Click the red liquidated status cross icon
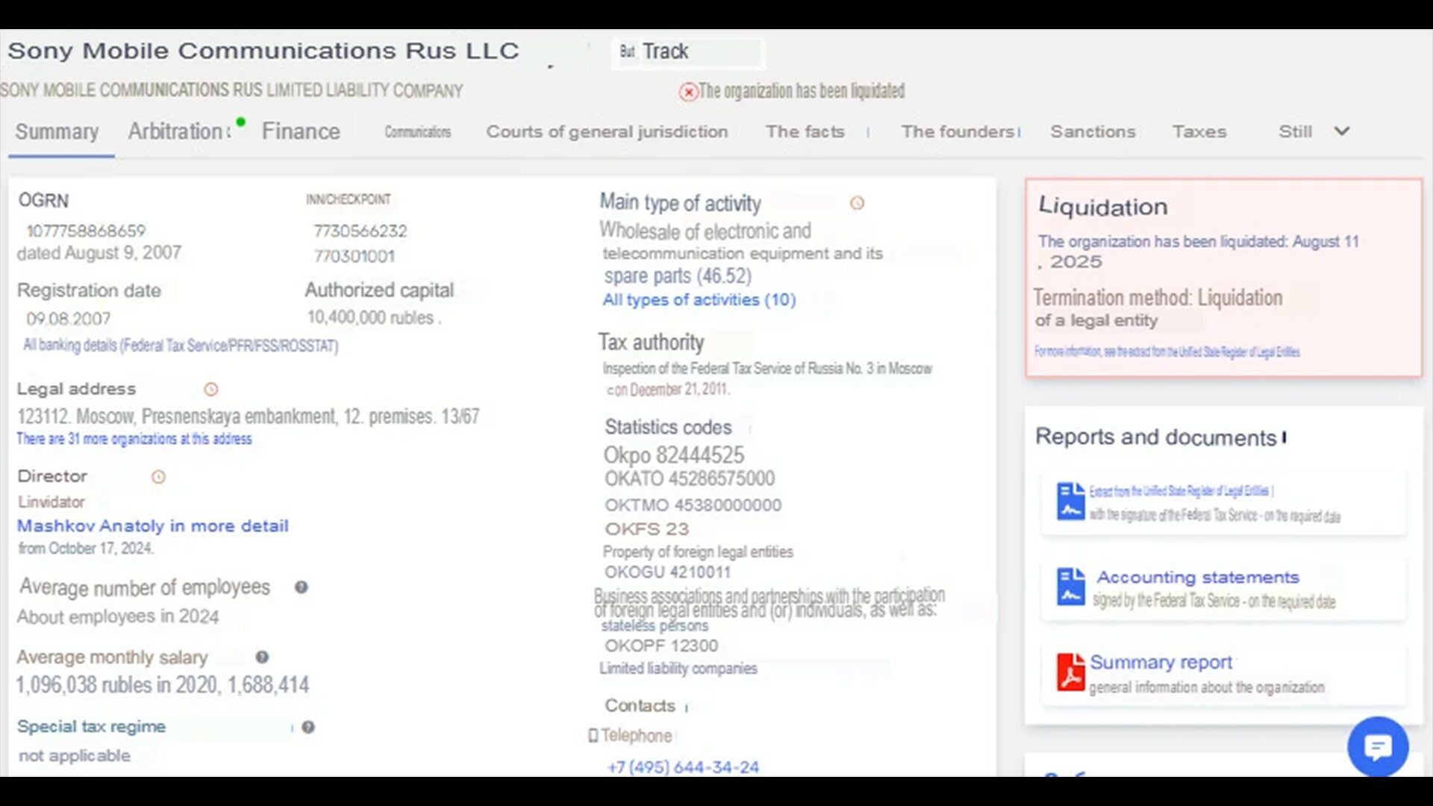The height and width of the screenshot is (806, 1433). [x=688, y=92]
